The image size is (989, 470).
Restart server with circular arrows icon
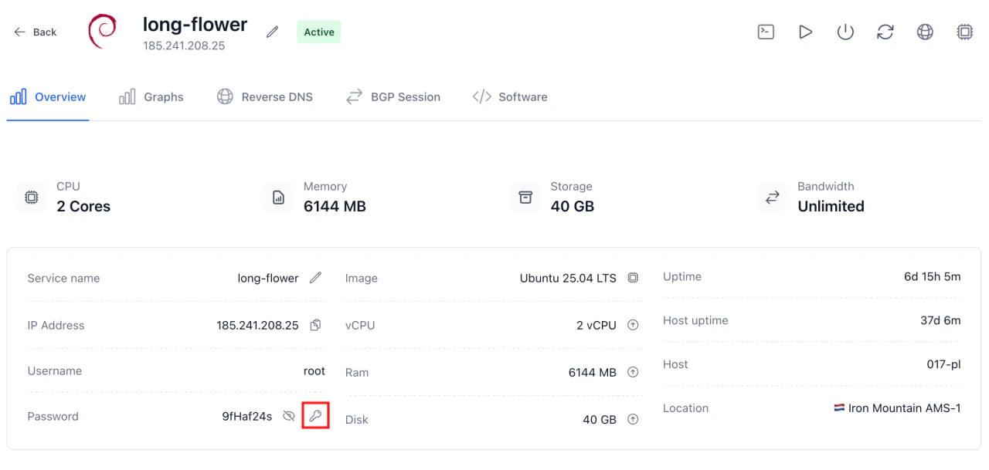(x=885, y=32)
